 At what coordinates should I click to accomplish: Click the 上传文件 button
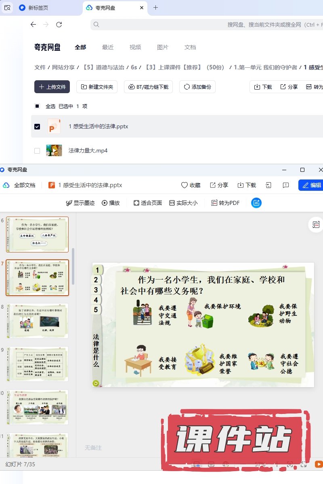pos(52,87)
